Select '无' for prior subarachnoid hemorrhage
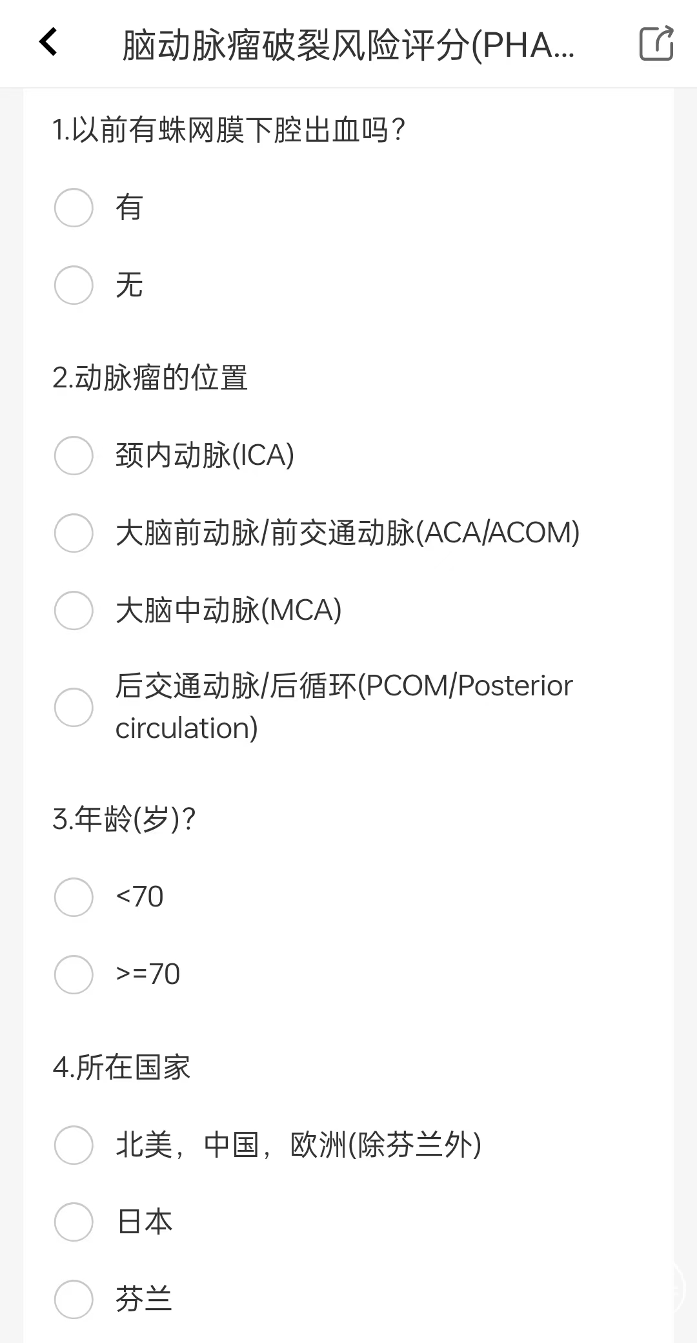This screenshot has width=697, height=1343. click(x=74, y=285)
